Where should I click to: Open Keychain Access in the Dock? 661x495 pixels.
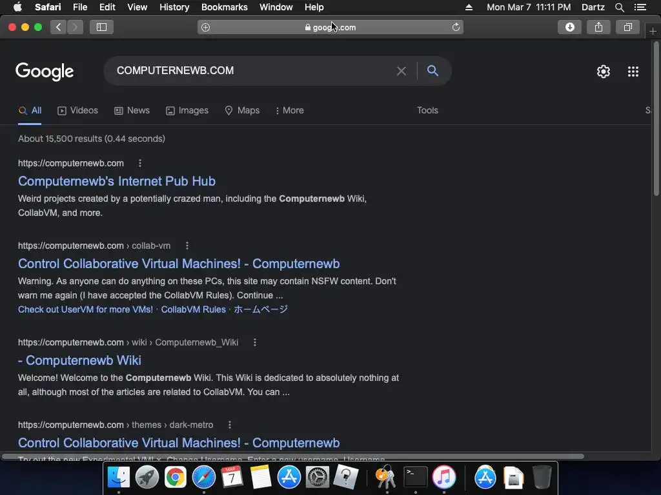[386, 477]
